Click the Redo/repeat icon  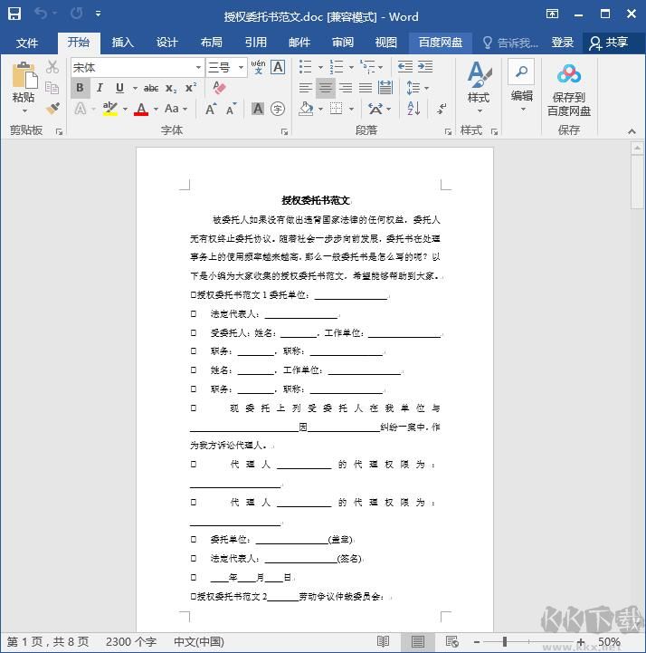(77, 14)
